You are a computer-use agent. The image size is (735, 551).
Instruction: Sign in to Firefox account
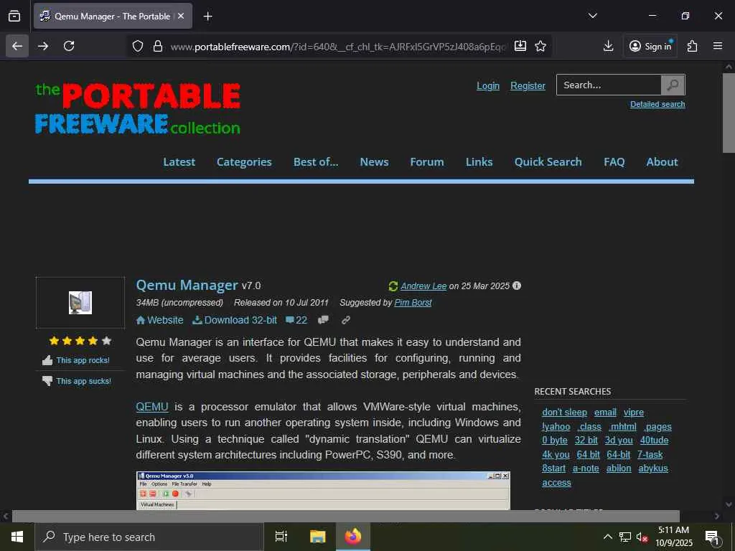click(650, 46)
